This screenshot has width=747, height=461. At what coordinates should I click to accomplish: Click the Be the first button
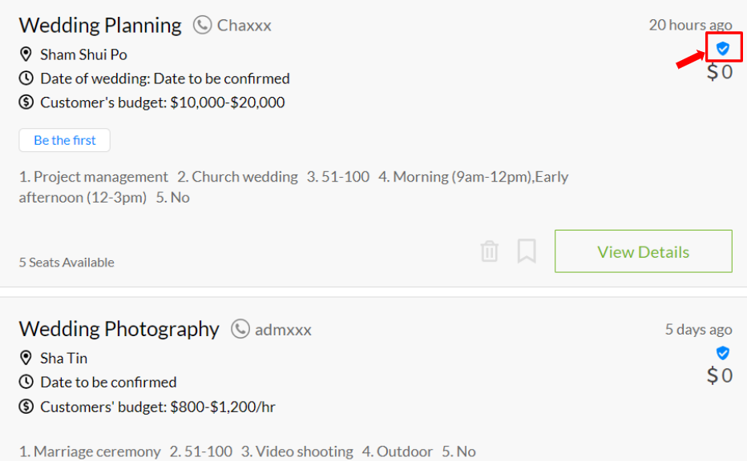pyautogui.click(x=64, y=140)
